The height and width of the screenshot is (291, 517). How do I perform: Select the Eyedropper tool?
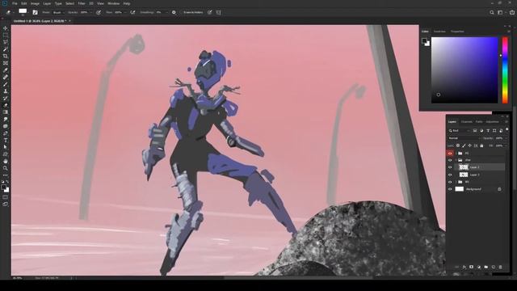tap(6, 70)
